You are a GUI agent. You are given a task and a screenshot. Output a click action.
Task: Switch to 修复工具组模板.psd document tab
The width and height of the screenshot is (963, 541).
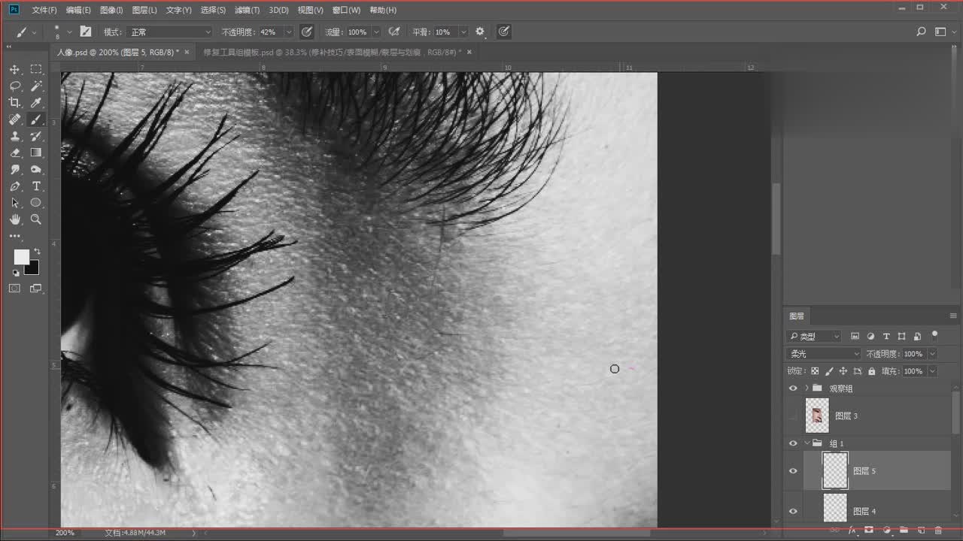[332, 52]
